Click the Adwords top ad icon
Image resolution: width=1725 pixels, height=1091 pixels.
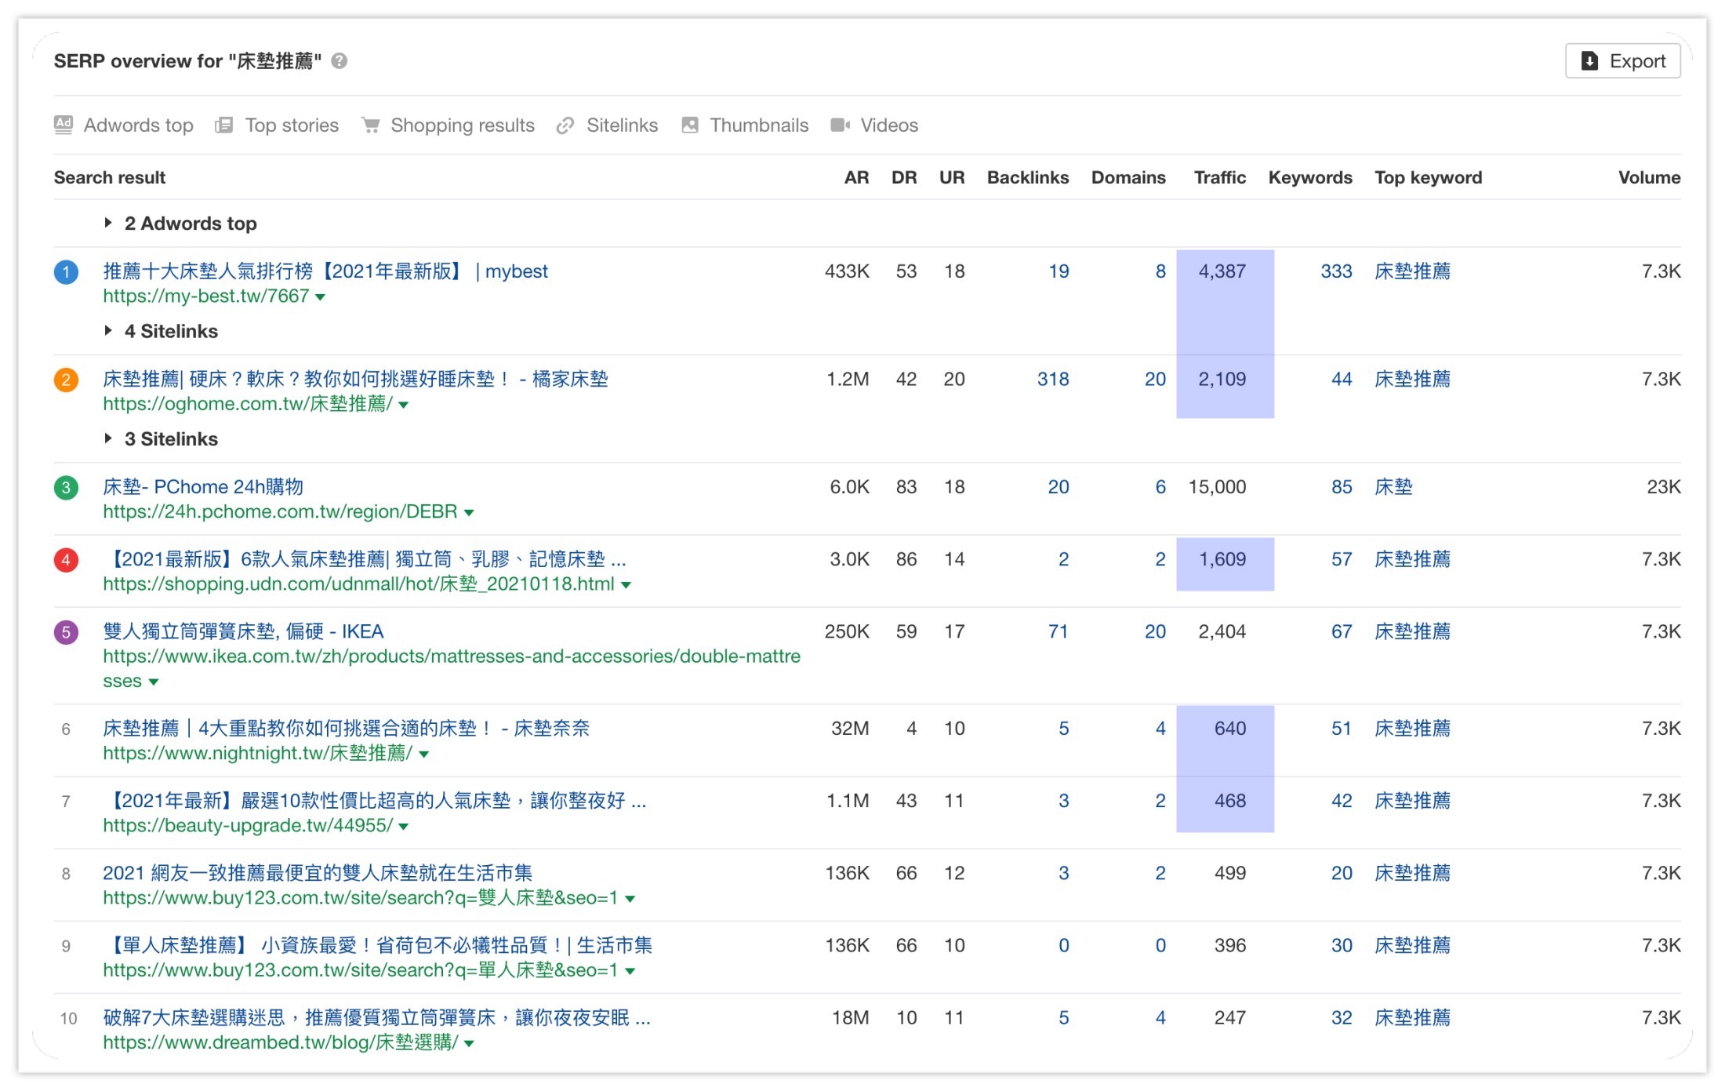[64, 125]
